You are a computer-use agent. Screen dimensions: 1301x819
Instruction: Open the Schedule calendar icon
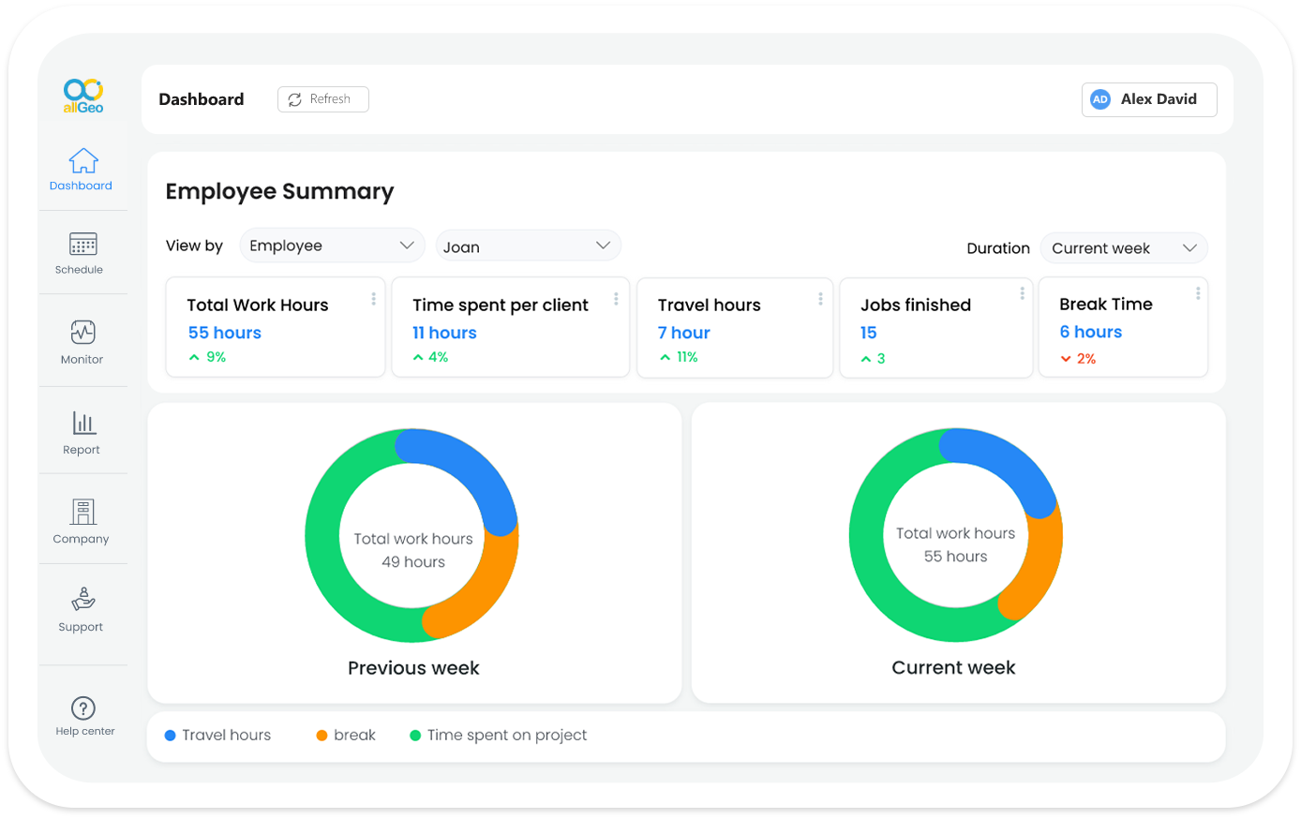tap(82, 245)
